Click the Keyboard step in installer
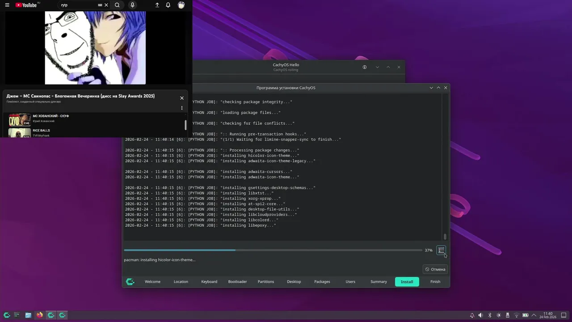The height and width of the screenshot is (322, 572). (x=209, y=282)
